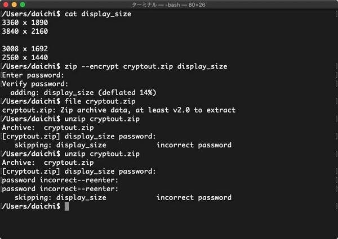
Task: Click the '3008 x 1692' output line
Action: (x=25, y=49)
